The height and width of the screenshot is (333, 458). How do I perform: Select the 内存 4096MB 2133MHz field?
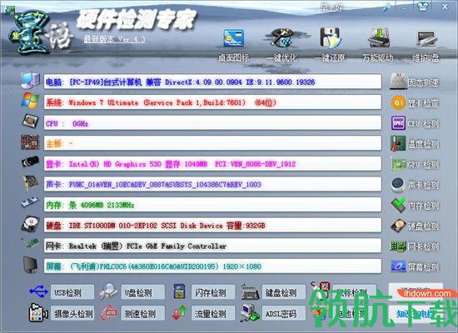[x=212, y=205]
